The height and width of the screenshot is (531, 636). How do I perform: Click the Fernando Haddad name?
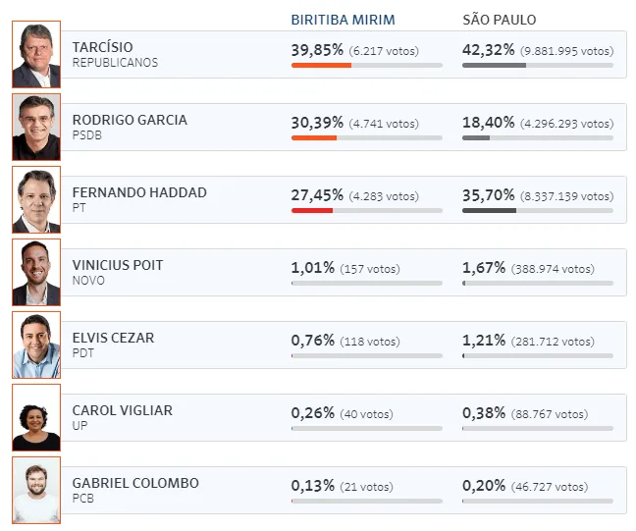pos(139,192)
